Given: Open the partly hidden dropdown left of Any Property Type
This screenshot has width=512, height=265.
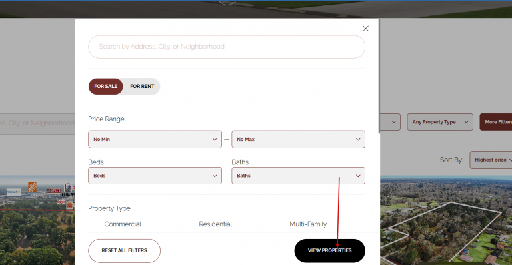Looking at the screenshot, I should coord(390,122).
